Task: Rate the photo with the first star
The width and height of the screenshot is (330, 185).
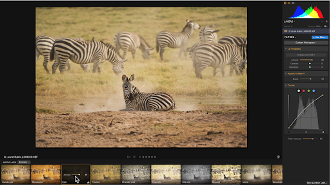Action: [x=143, y=157]
